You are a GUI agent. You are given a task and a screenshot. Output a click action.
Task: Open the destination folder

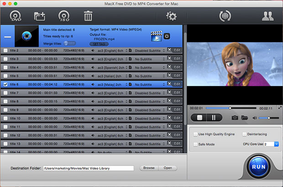(168, 168)
